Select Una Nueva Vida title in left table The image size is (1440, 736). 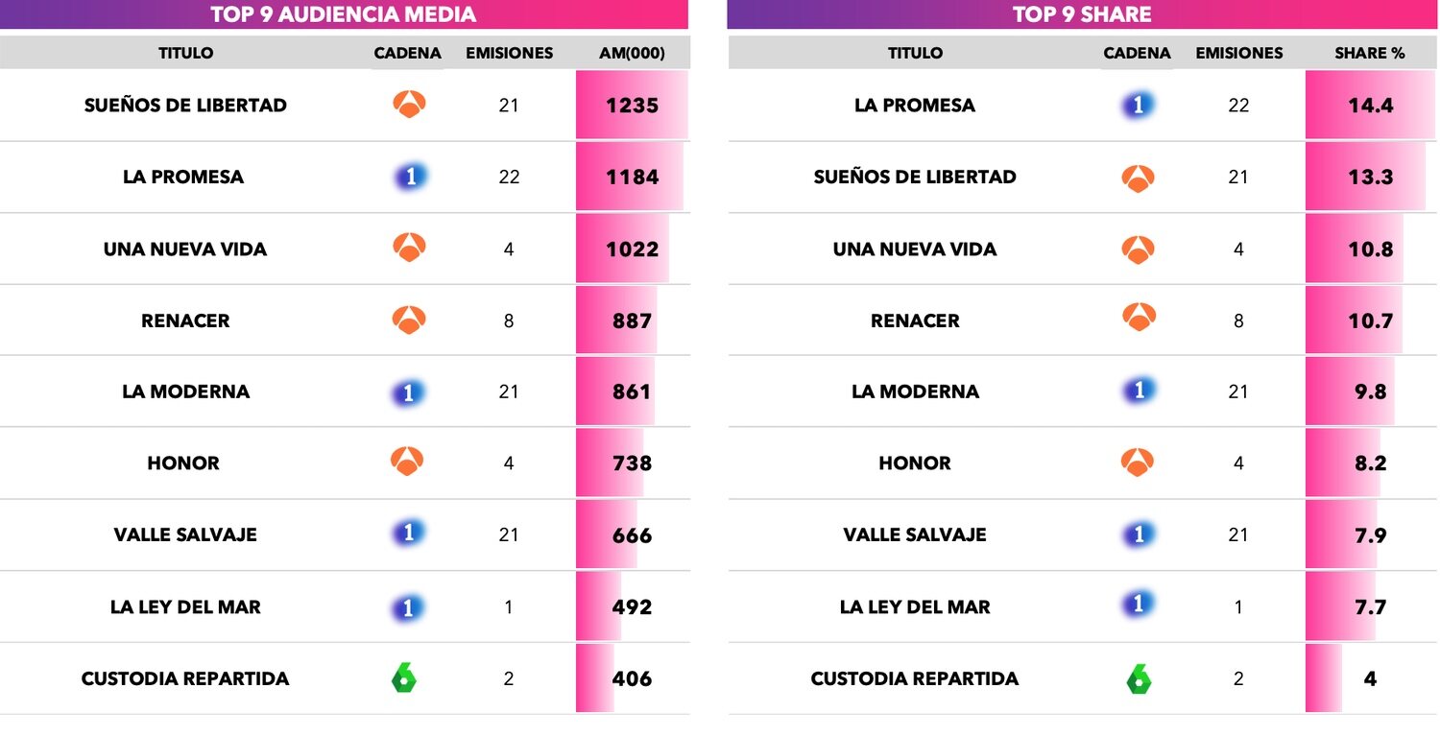(x=185, y=249)
